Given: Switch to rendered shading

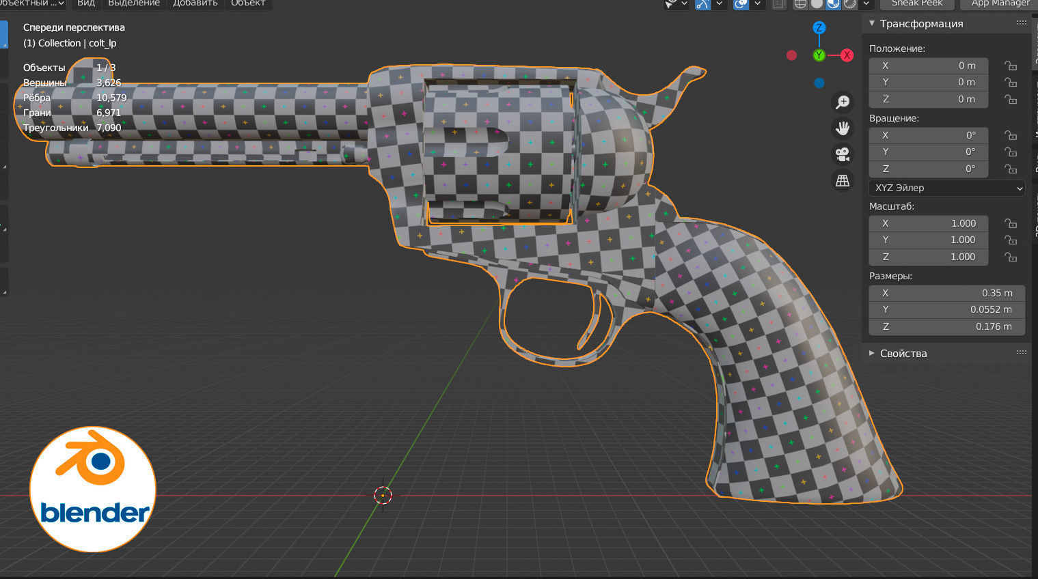Looking at the screenshot, I should coord(849,3).
